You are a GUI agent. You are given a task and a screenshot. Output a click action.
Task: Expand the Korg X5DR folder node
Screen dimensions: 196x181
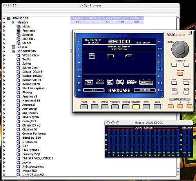pyautogui.click(x=4, y=171)
